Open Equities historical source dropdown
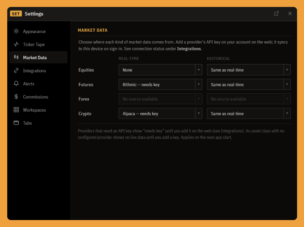The image size is (304, 227). tap(249, 70)
